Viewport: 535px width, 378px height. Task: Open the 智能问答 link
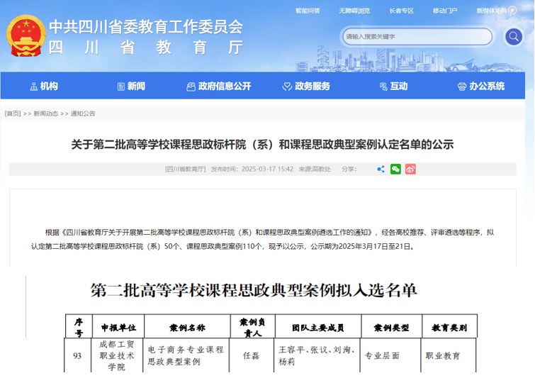308,11
